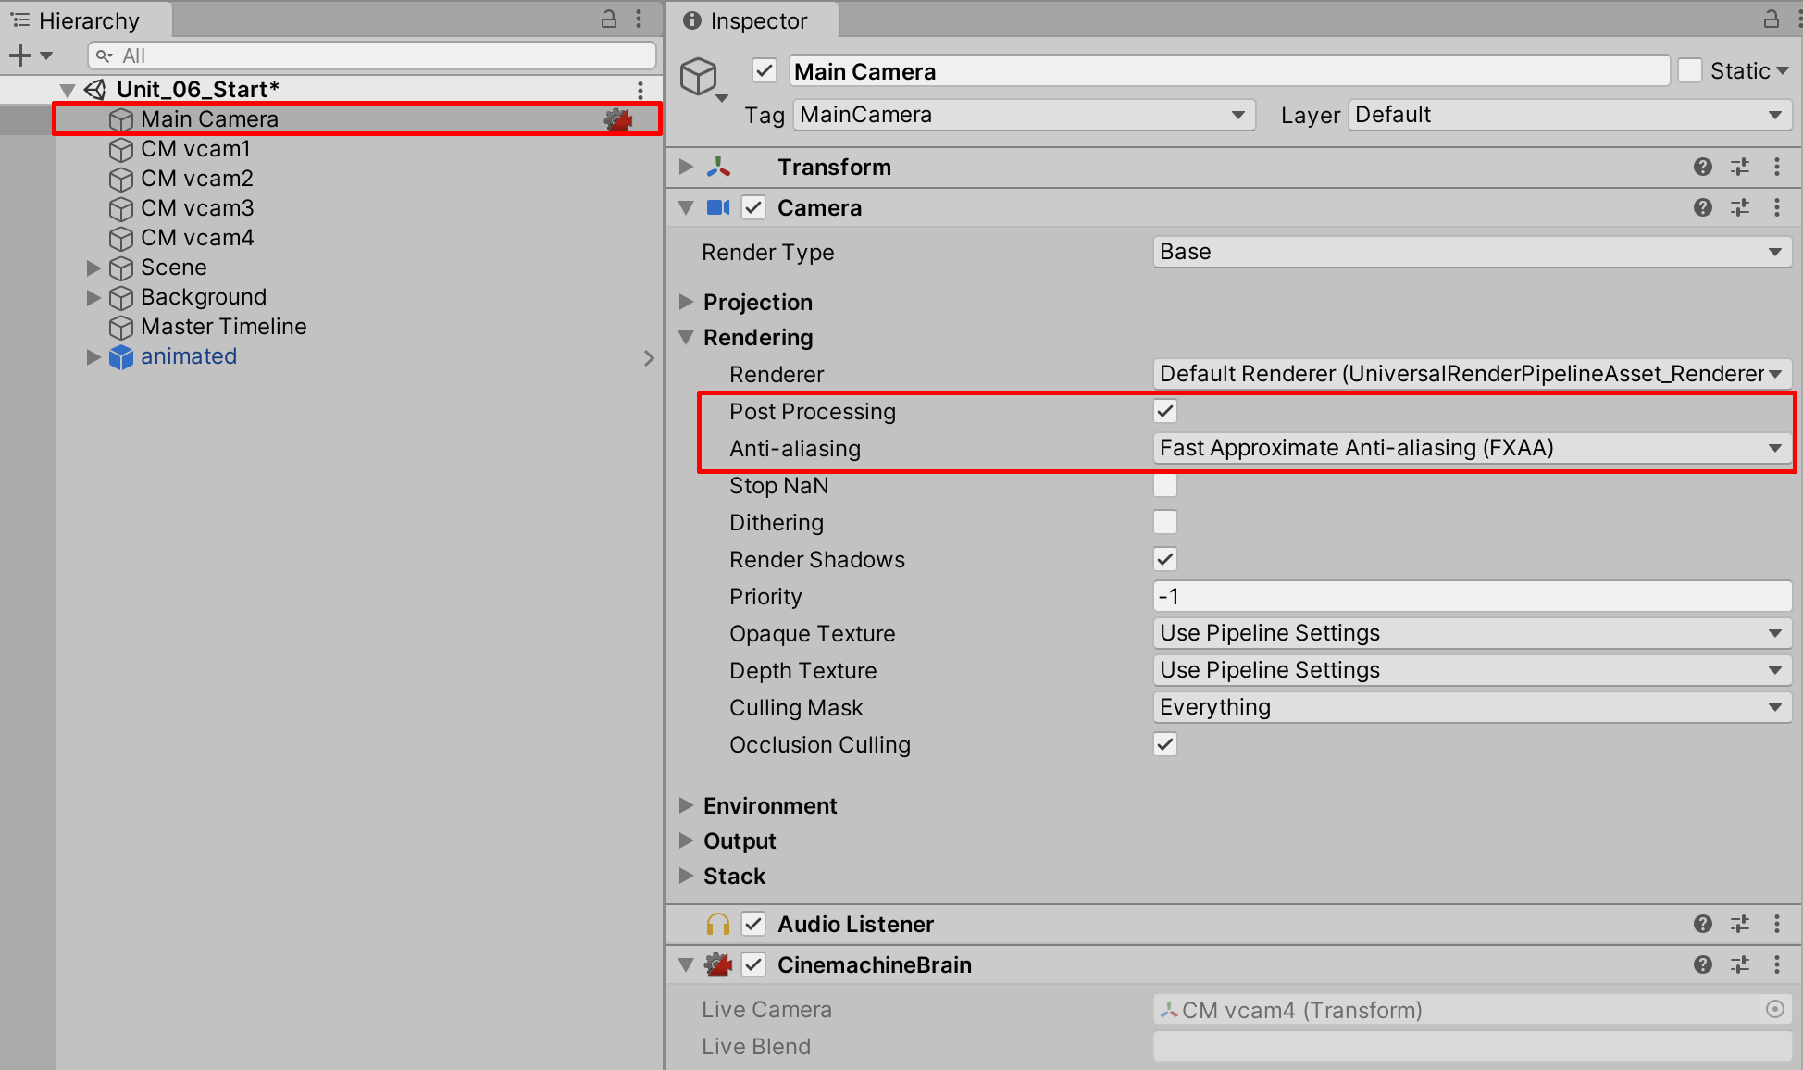
Task: Expand the Projection section
Action: click(686, 302)
